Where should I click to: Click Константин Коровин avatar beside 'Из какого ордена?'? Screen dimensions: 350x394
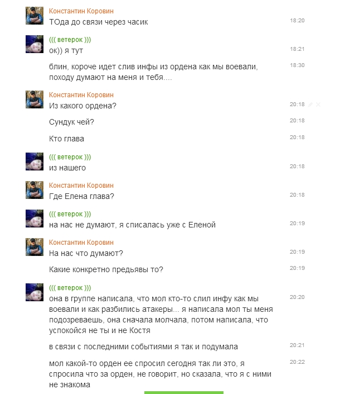click(x=35, y=99)
